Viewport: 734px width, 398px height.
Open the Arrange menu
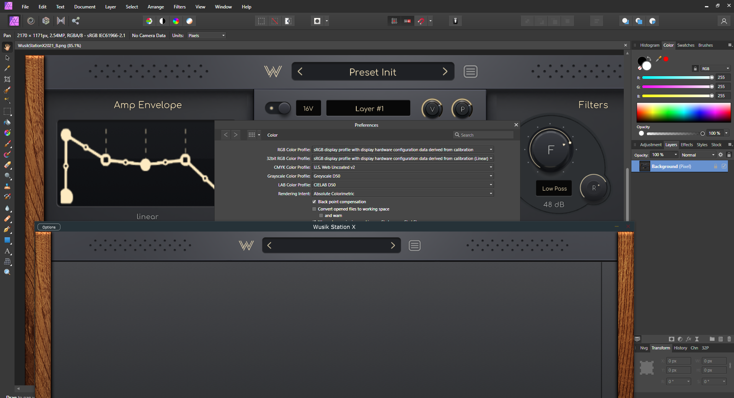point(156,7)
